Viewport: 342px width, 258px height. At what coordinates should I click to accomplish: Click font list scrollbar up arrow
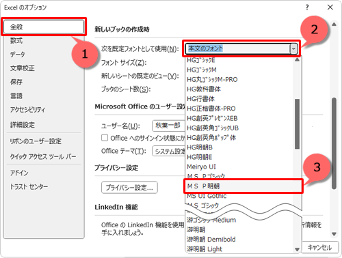click(x=297, y=60)
